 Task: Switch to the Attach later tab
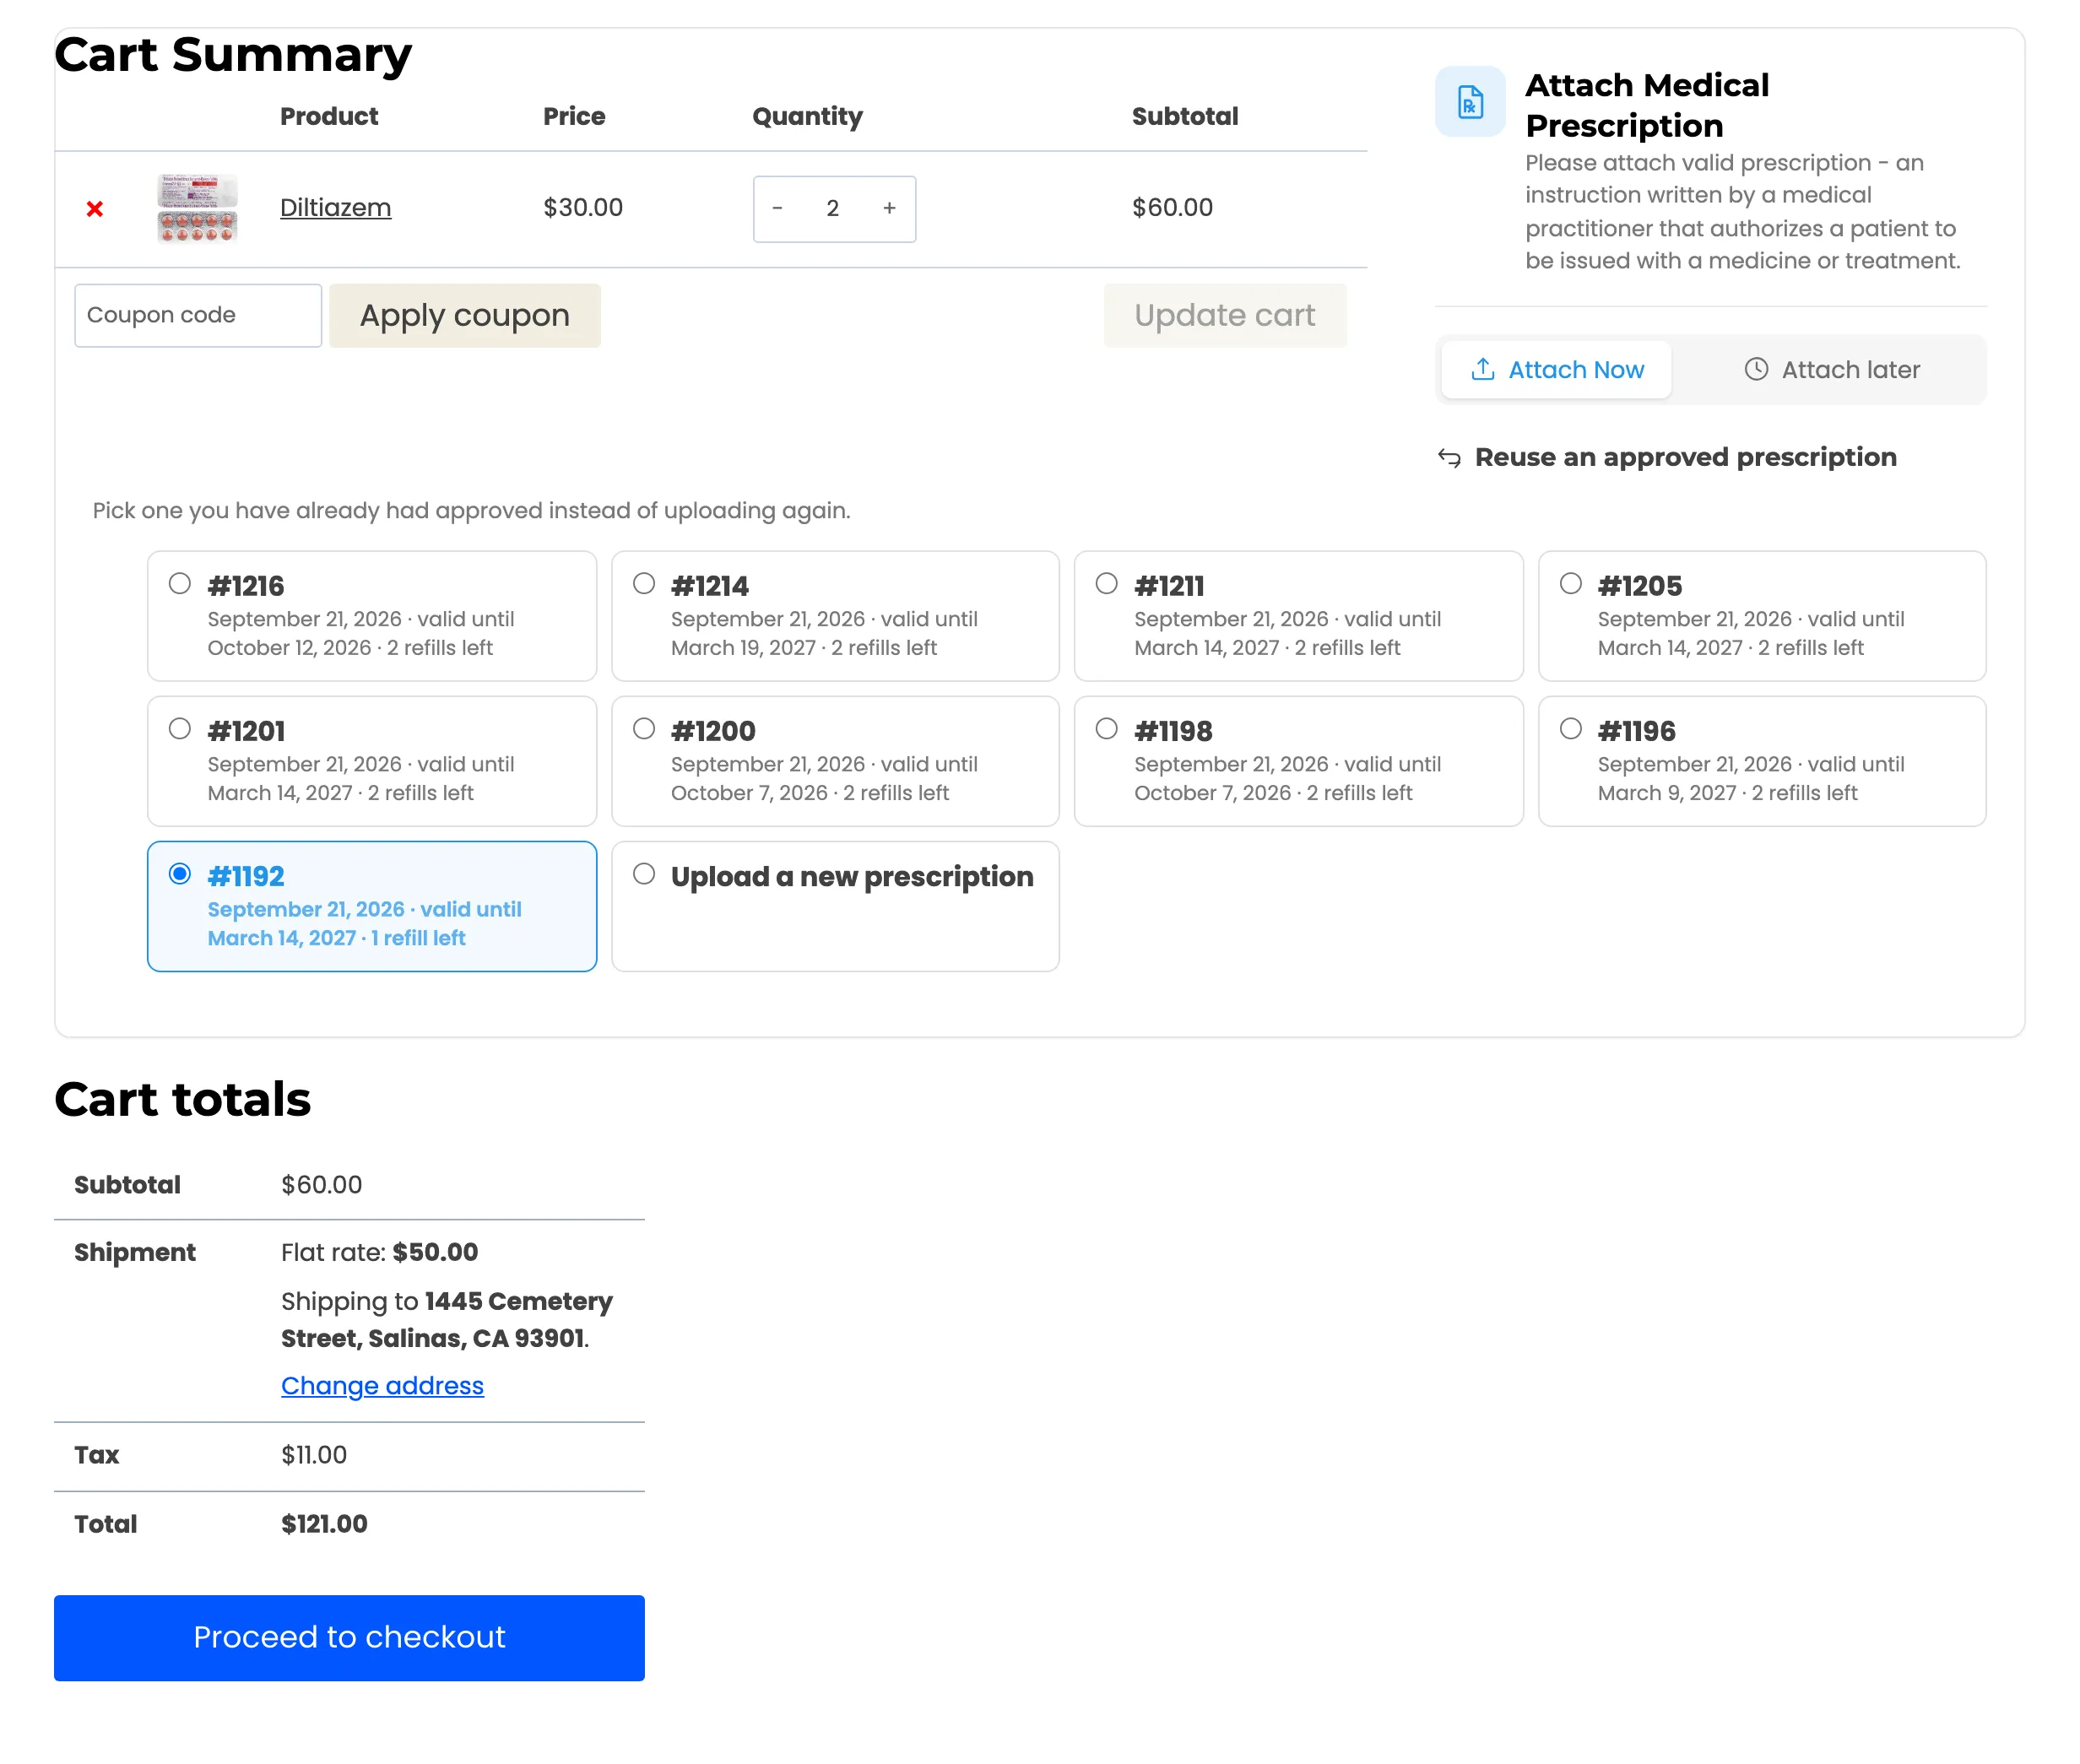pyautogui.click(x=1832, y=370)
